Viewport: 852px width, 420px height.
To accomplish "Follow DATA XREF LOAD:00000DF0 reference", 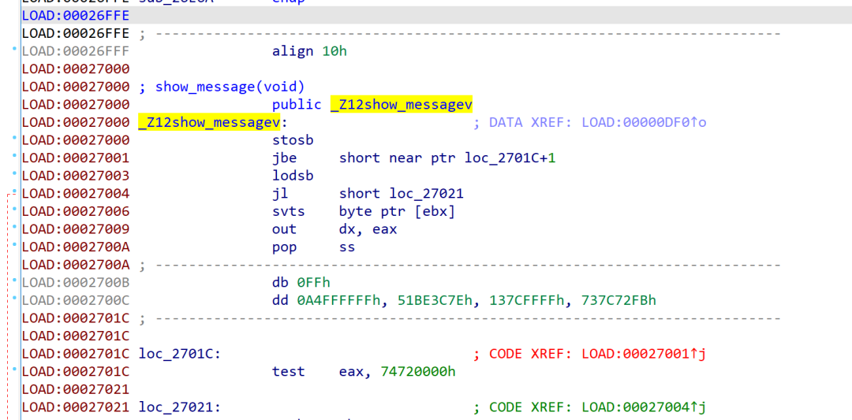I will (644, 123).
